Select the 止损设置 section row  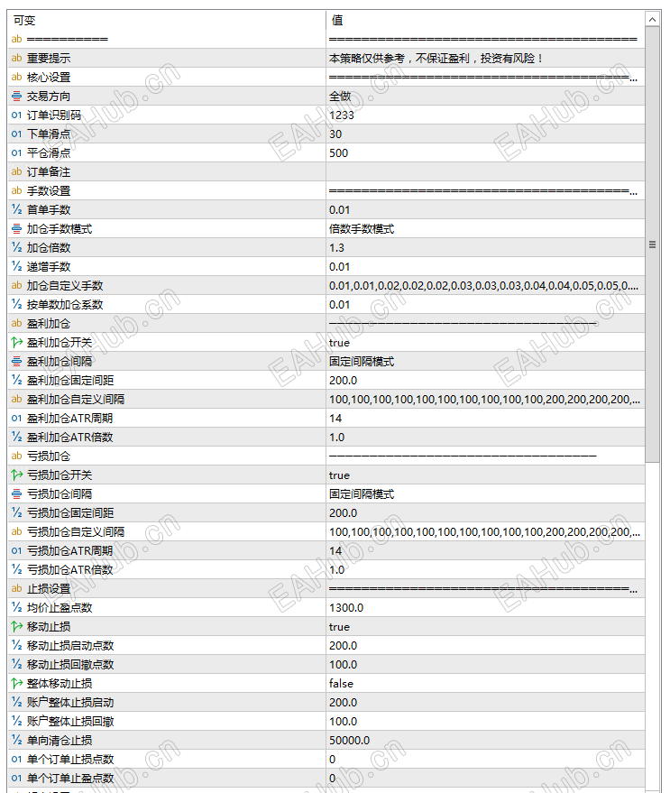click(x=326, y=589)
